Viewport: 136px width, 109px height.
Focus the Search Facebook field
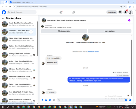pos(22,12)
